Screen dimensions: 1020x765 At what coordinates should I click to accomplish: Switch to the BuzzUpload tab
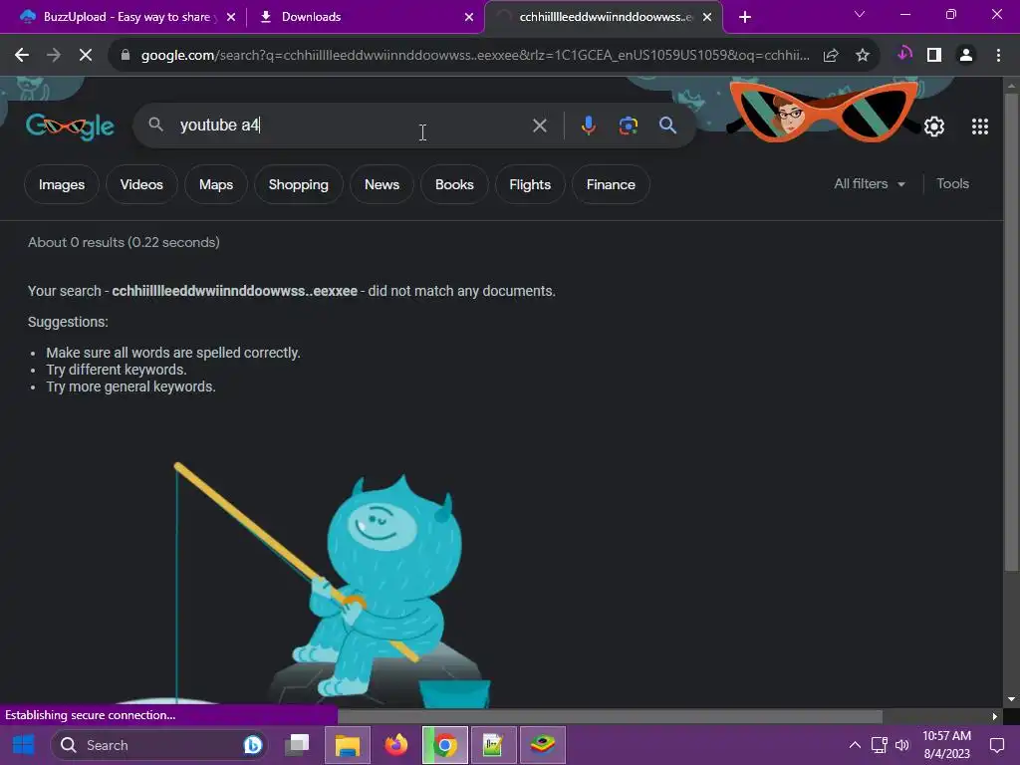point(126,17)
